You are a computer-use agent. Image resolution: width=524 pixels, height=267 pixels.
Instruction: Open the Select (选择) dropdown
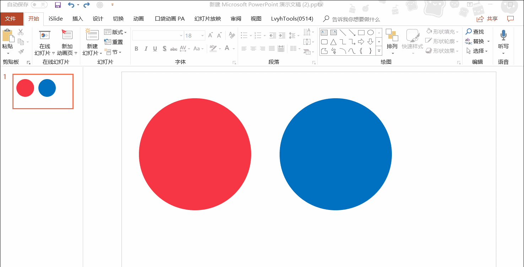pos(478,51)
